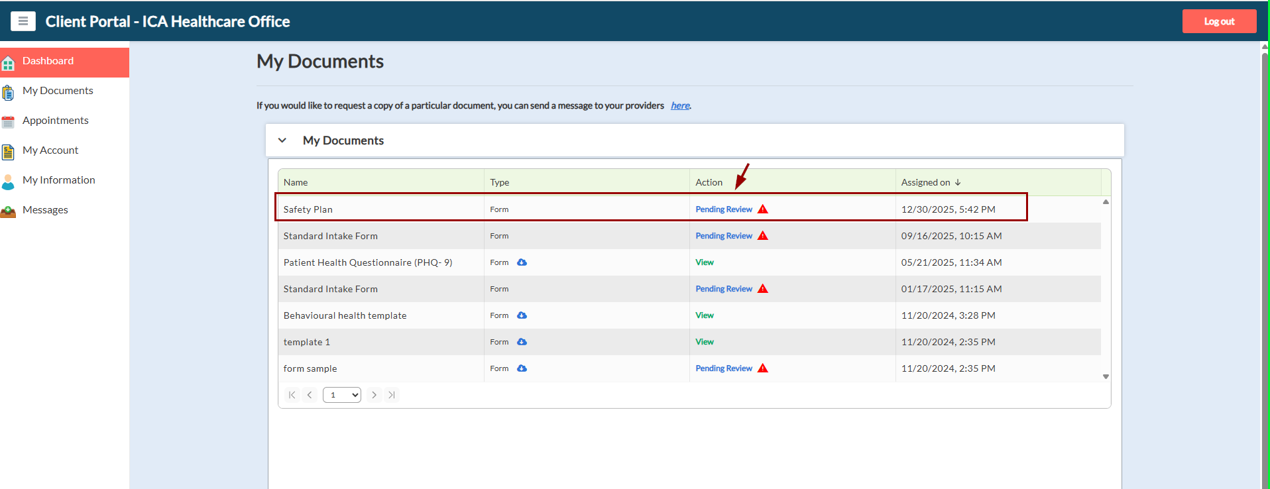Viewport: 1270px width, 489px height.
Task: Click the Appointments calendar icon
Action: point(8,122)
